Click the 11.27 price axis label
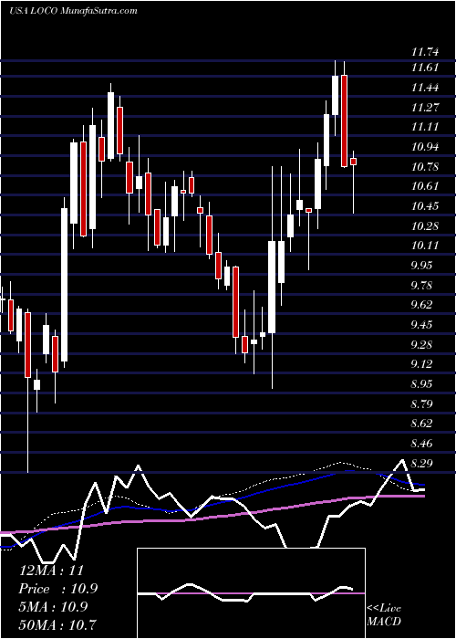This screenshot has width=456, height=639. point(425,107)
